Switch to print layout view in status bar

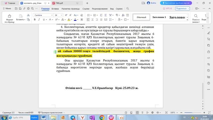(137, 113)
